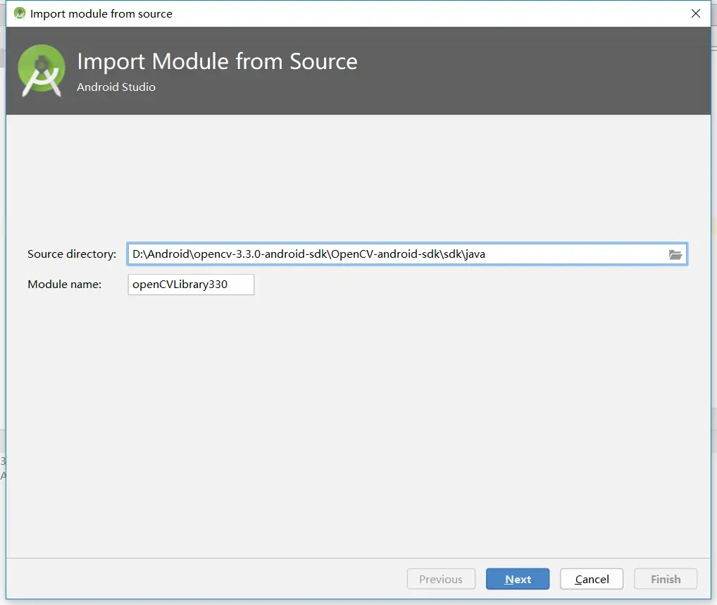Click the "Import module from source" title bar text
The image size is (717, 605).
pos(101,13)
